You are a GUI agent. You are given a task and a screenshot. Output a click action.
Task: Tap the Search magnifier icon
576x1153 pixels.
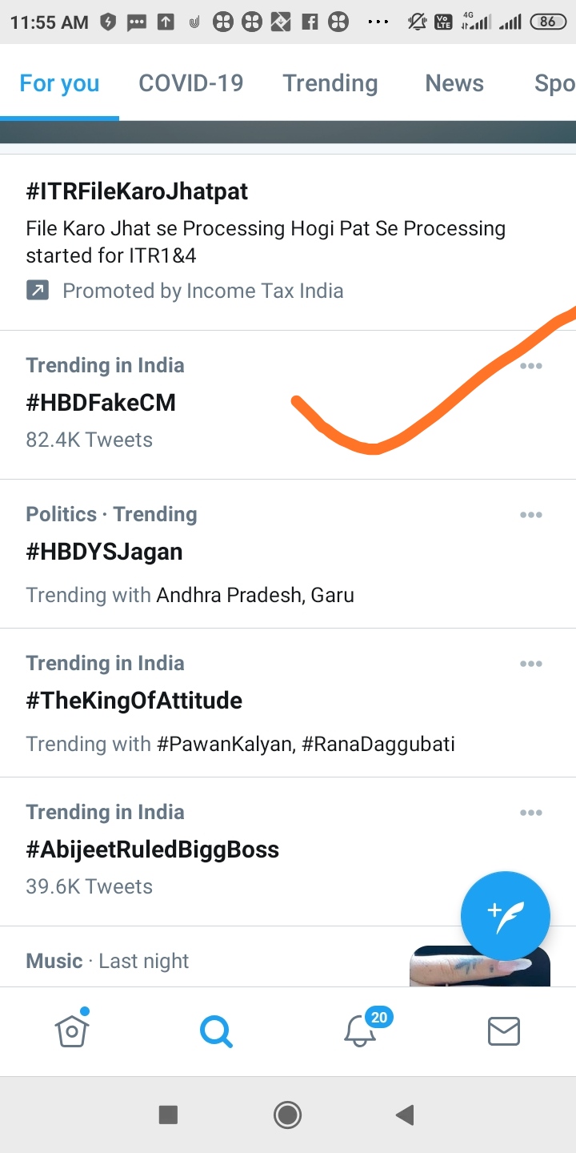pos(216,1030)
